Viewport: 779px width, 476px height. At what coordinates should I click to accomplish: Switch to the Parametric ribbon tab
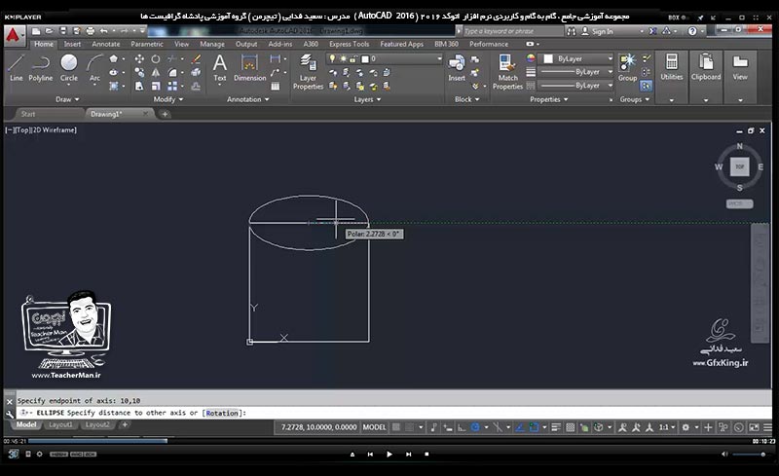tap(147, 44)
